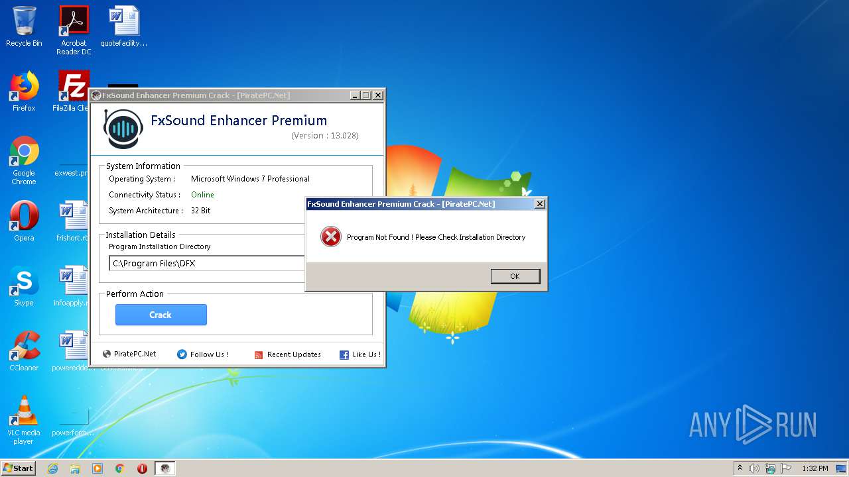Close the FxSound crack main window
Viewport: 849px width, 477px height.
coord(378,95)
